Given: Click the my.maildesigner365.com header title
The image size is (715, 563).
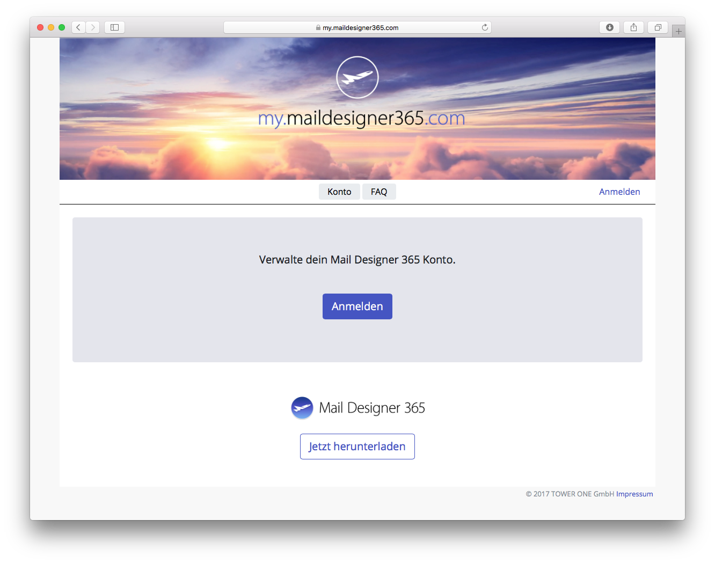Looking at the screenshot, I should [362, 118].
